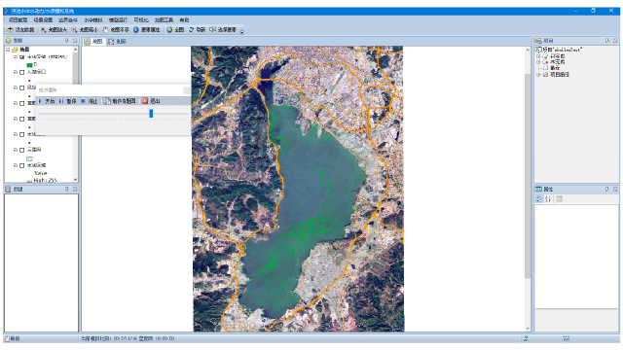Open the help menu
Image resolution: width=623 pixels, height=350 pixels.
coord(184,19)
